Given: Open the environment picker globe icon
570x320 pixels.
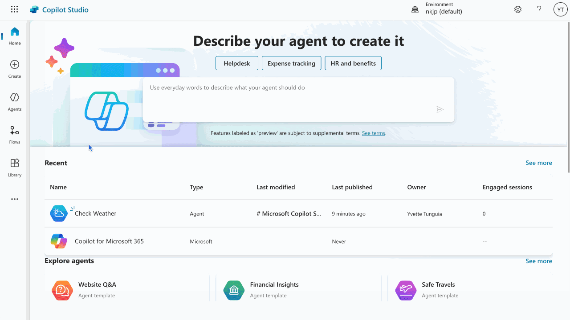Looking at the screenshot, I should [415, 9].
